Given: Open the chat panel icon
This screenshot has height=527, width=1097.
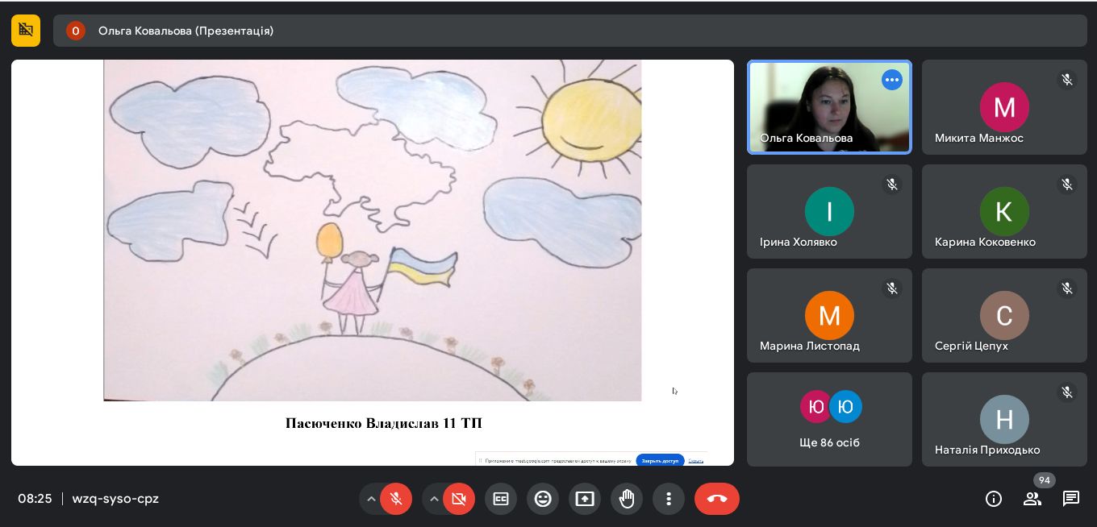Looking at the screenshot, I should point(1071,499).
